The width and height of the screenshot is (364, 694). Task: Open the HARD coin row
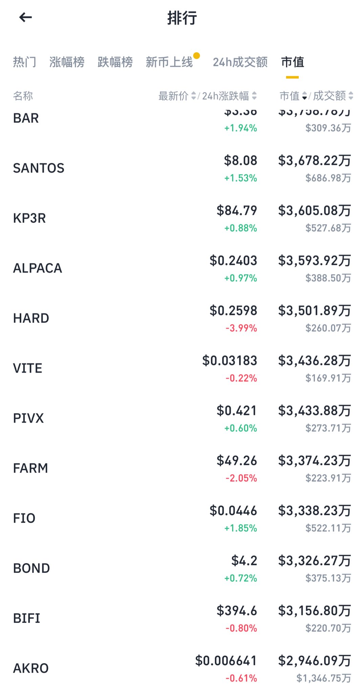31,318
